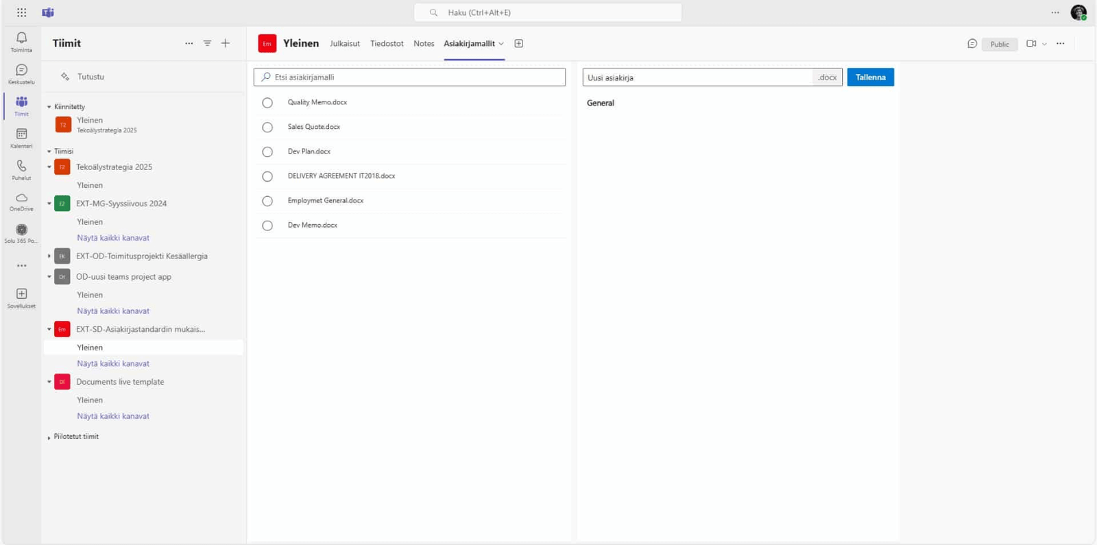Click the filter icon in Tiimit header
Image resolution: width=1097 pixels, height=545 pixels.
[x=207, y=43]
